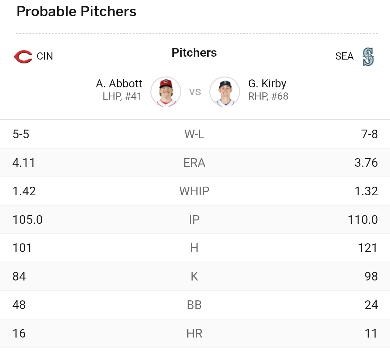This screenshot has width=390, height=361.
Task: Select the W-L stat row label
Action: click(x=194, y=134)
